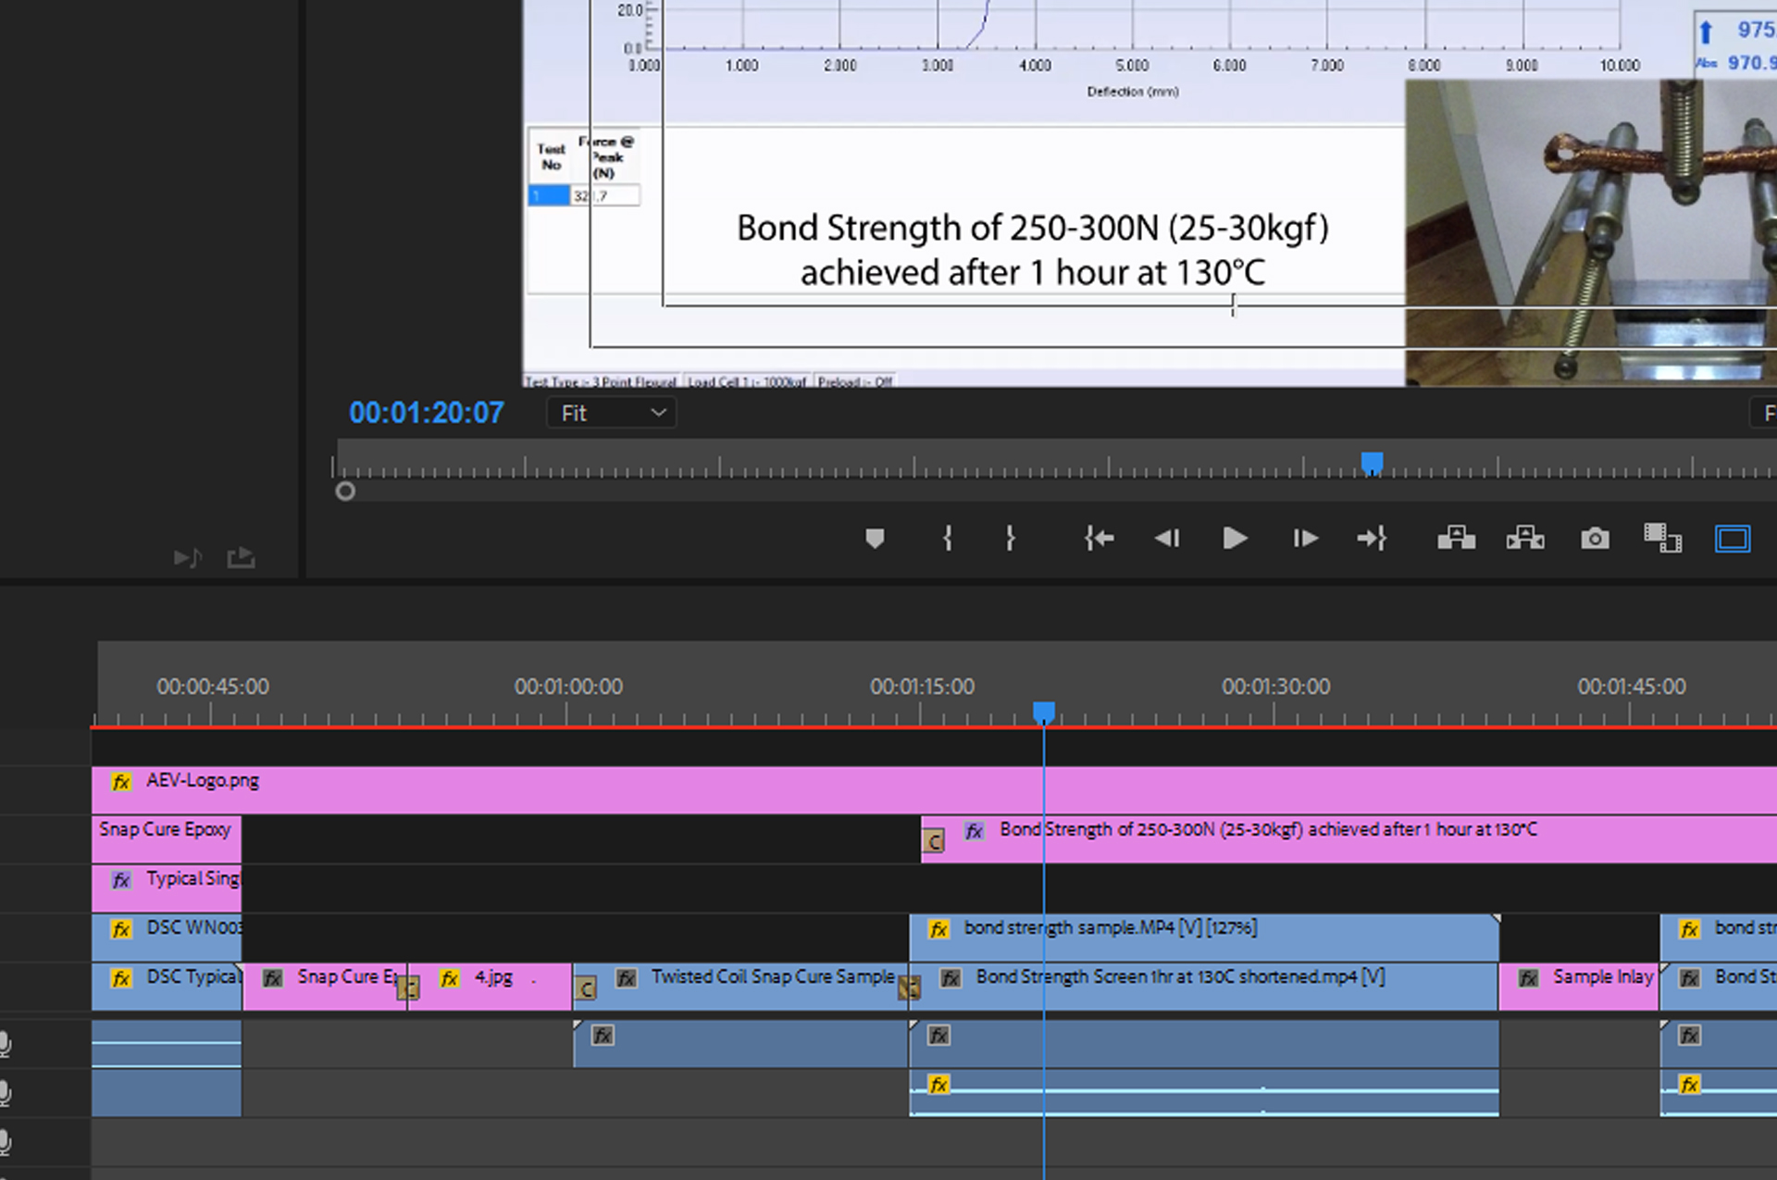The height and width of the screenshot is (1180, 1777).
Task: Click the second audio track microphone icon
Action: point(6,1093)
